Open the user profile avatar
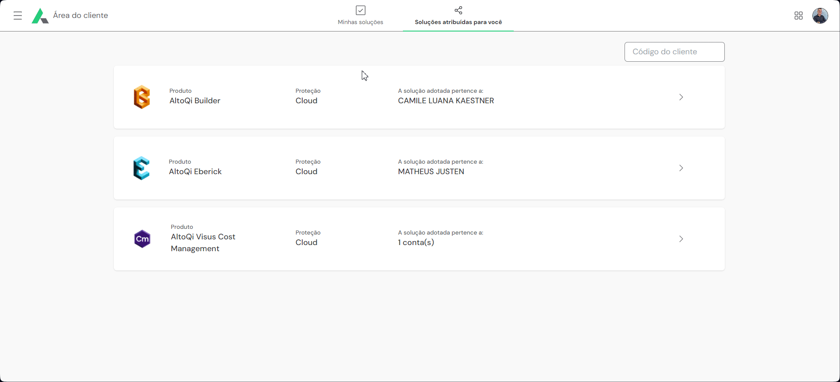Screen dimensions: 840x382 pos(820,16)
